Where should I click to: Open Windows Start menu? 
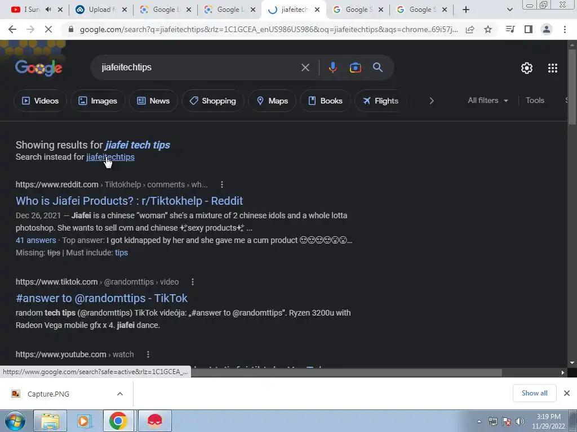(x=15, y=421)
